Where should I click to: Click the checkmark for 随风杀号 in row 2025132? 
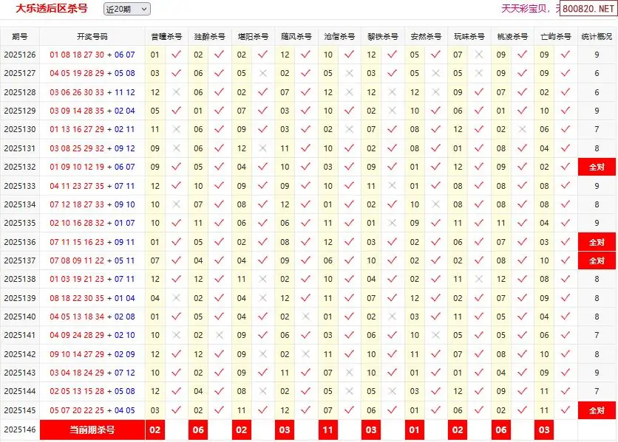pos(306,167)
